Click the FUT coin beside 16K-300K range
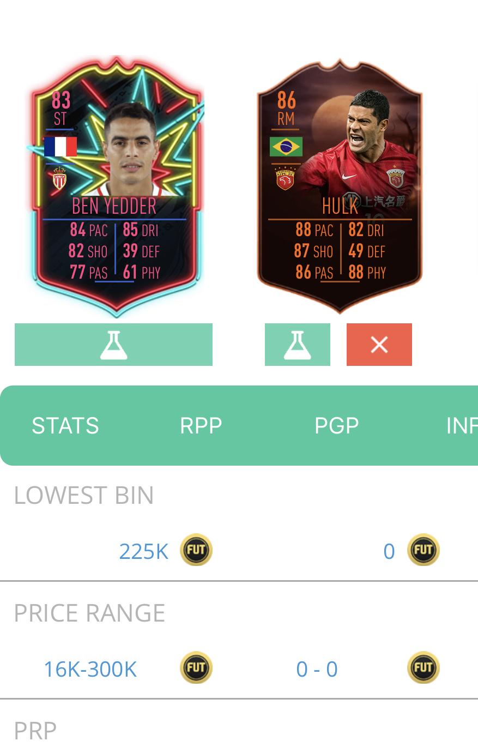478x747 pixels. 196,667
